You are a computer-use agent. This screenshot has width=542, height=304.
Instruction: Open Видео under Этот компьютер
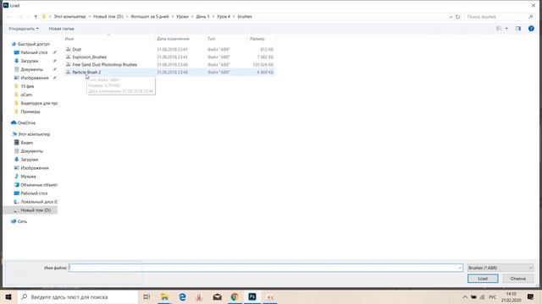coord(27,143)
